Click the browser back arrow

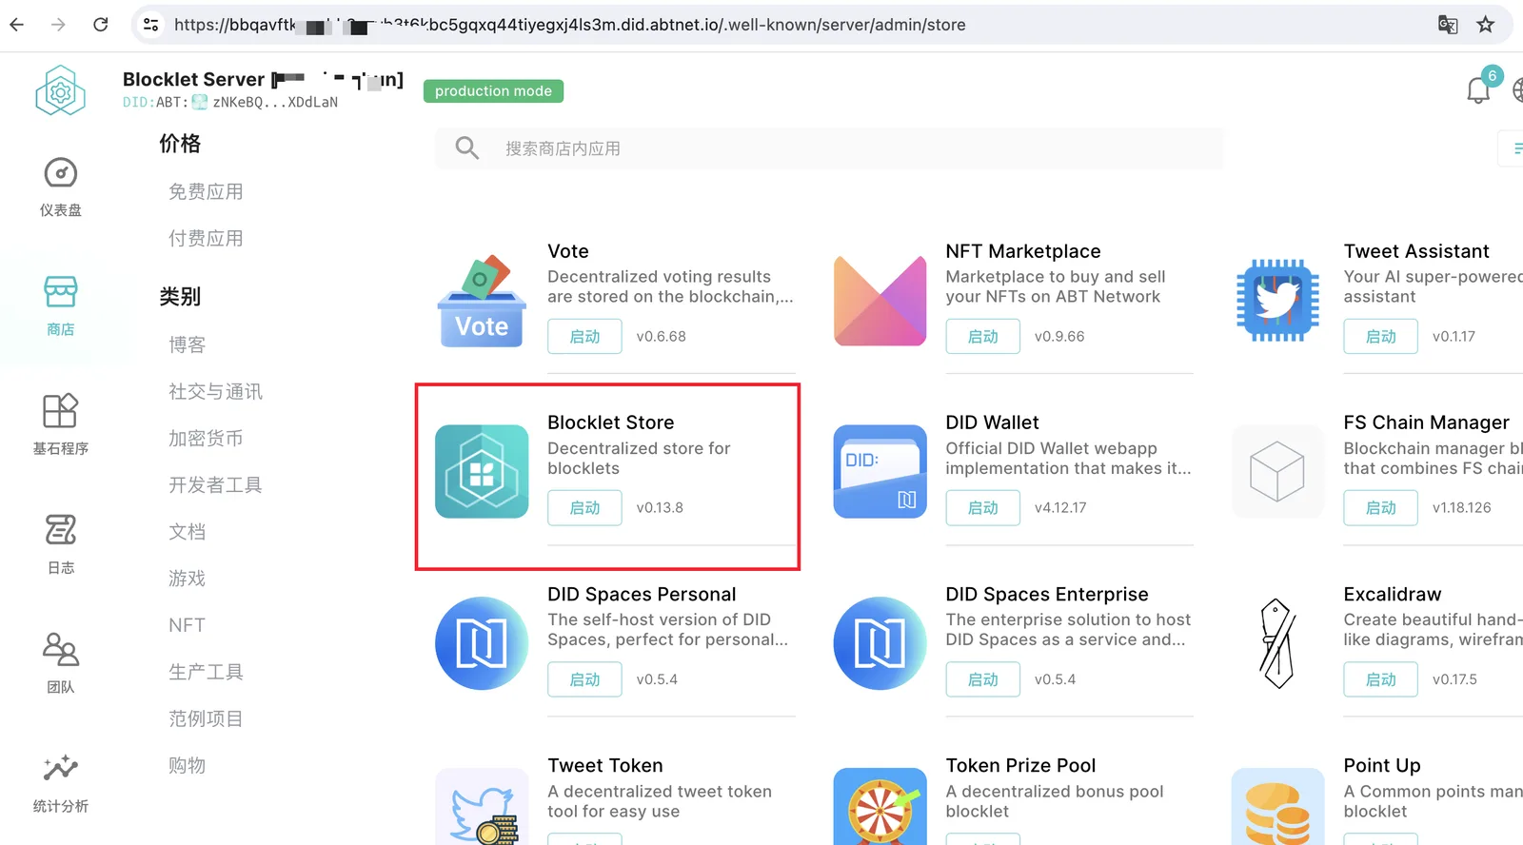pos(17,25)
